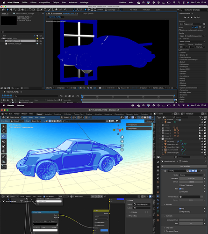Open Blender's Render menu
The width and height of the screenshot is (208, 234).
click(x=17, y=114)
